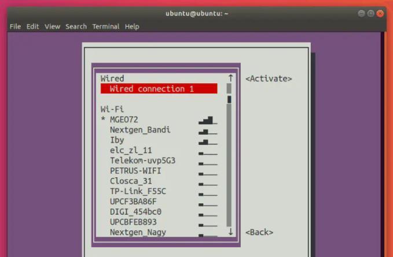393x257 pixels.
Task: Click the list scrollbar thumb
Action: pos(229,99)
